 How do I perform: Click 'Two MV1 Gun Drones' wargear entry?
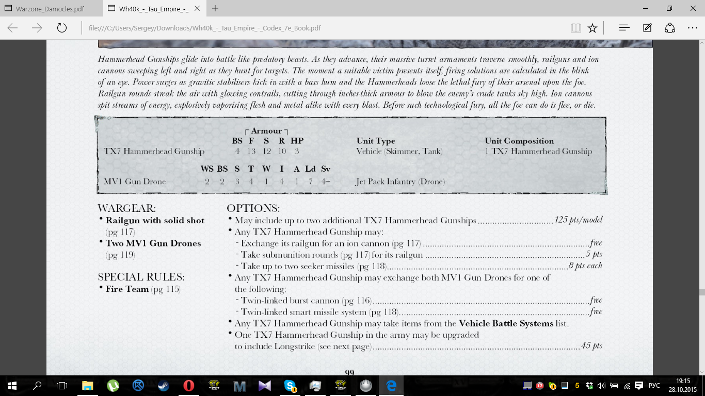click(153, 243)
